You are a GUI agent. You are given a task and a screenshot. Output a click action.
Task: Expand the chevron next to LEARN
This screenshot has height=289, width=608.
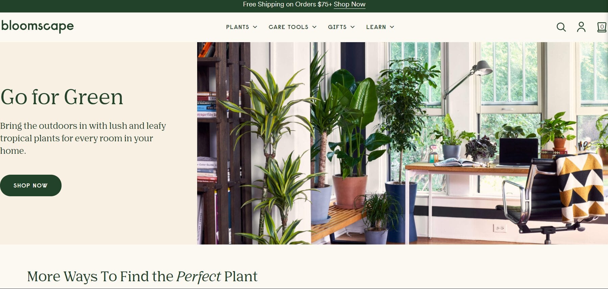tap(392, 27)
